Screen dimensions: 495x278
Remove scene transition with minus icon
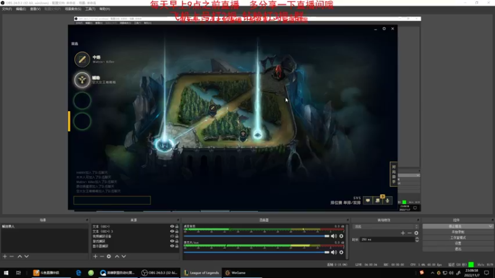pos(410,233)
